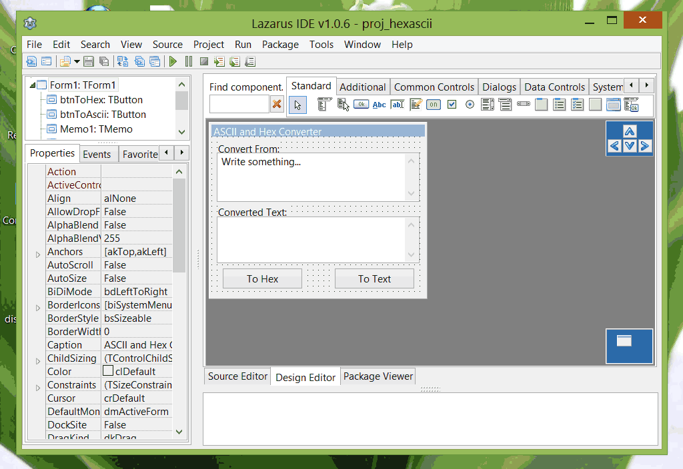Select the TCheckGroup component icon
The height and width of the screenshot is (469, 683).
pyautogui.click(x=577, y=105)
